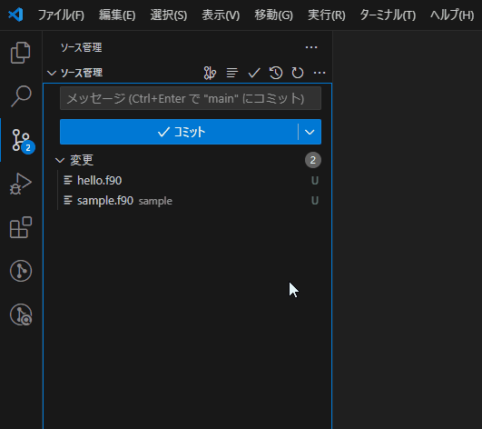The height and width of the screenshot is (429, 482).
Task: Click the ソース管理 panel title text
Action: coord(81,47)
